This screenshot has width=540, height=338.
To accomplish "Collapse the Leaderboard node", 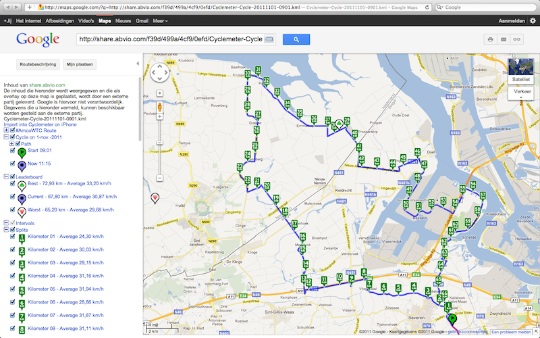I will pos(6,176).
